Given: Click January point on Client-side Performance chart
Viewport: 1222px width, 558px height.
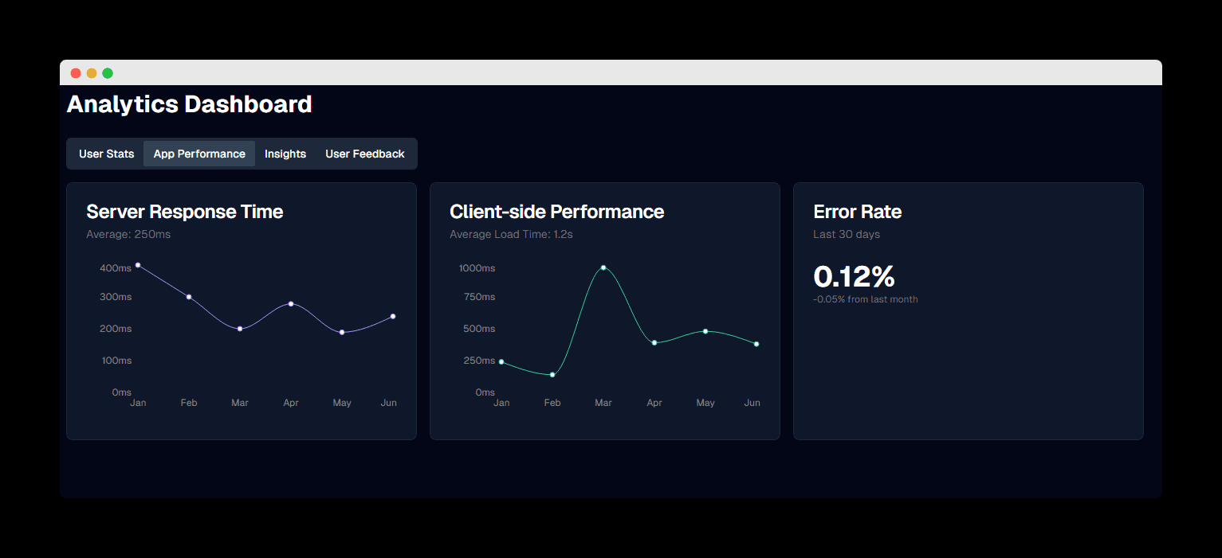Looking at the screenshot, I should pos(501,361).
